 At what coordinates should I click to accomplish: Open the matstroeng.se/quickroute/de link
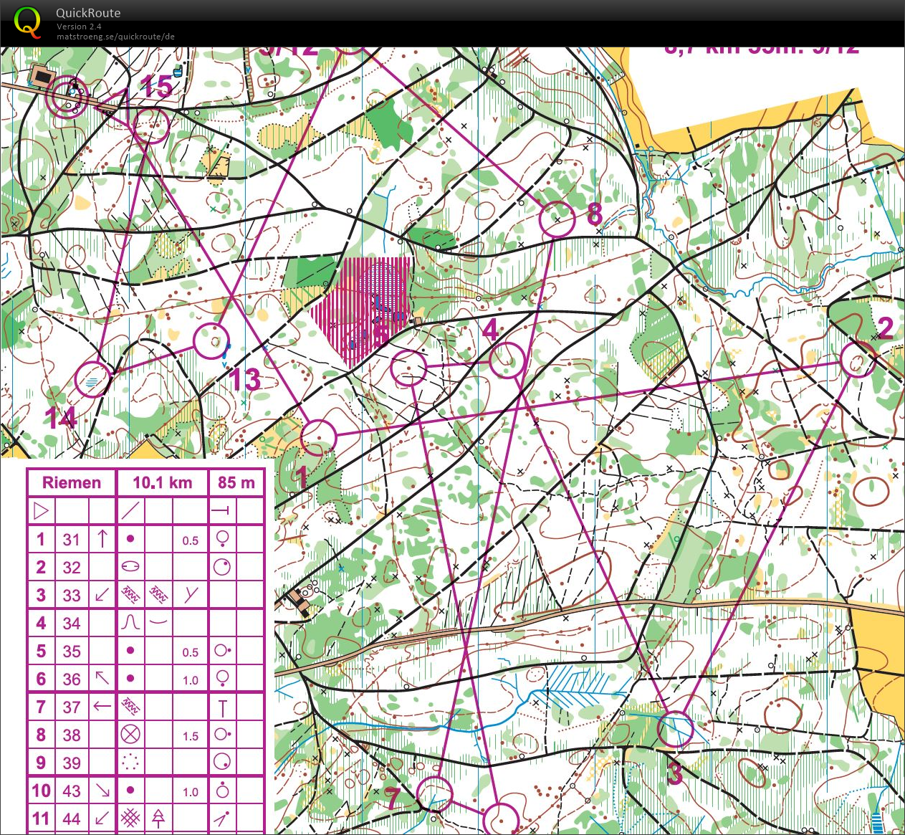pyautogui.click(x=115, y=37)
